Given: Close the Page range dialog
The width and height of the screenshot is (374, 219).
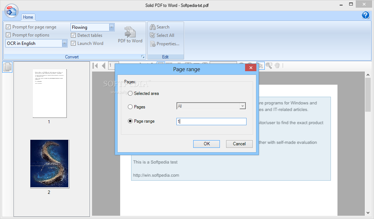Looking at the screenshot, I should (251, 68).
